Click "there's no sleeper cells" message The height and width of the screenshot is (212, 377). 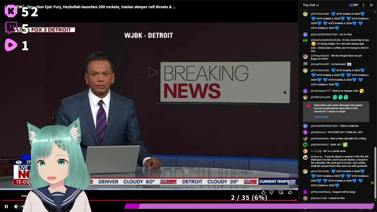(x=345, y=91)
